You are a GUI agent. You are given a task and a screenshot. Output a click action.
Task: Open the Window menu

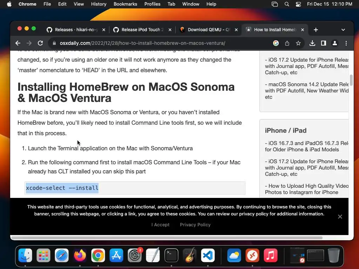[191, 4]
